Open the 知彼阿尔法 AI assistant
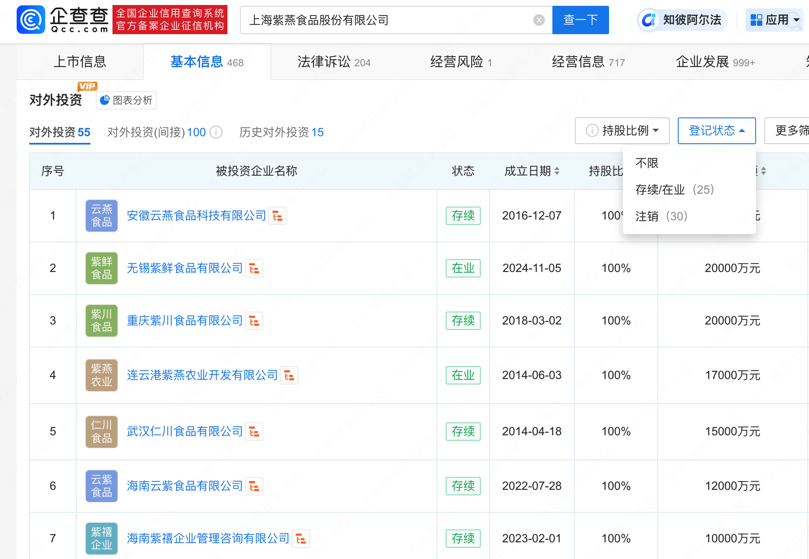 tap(682, 20)
